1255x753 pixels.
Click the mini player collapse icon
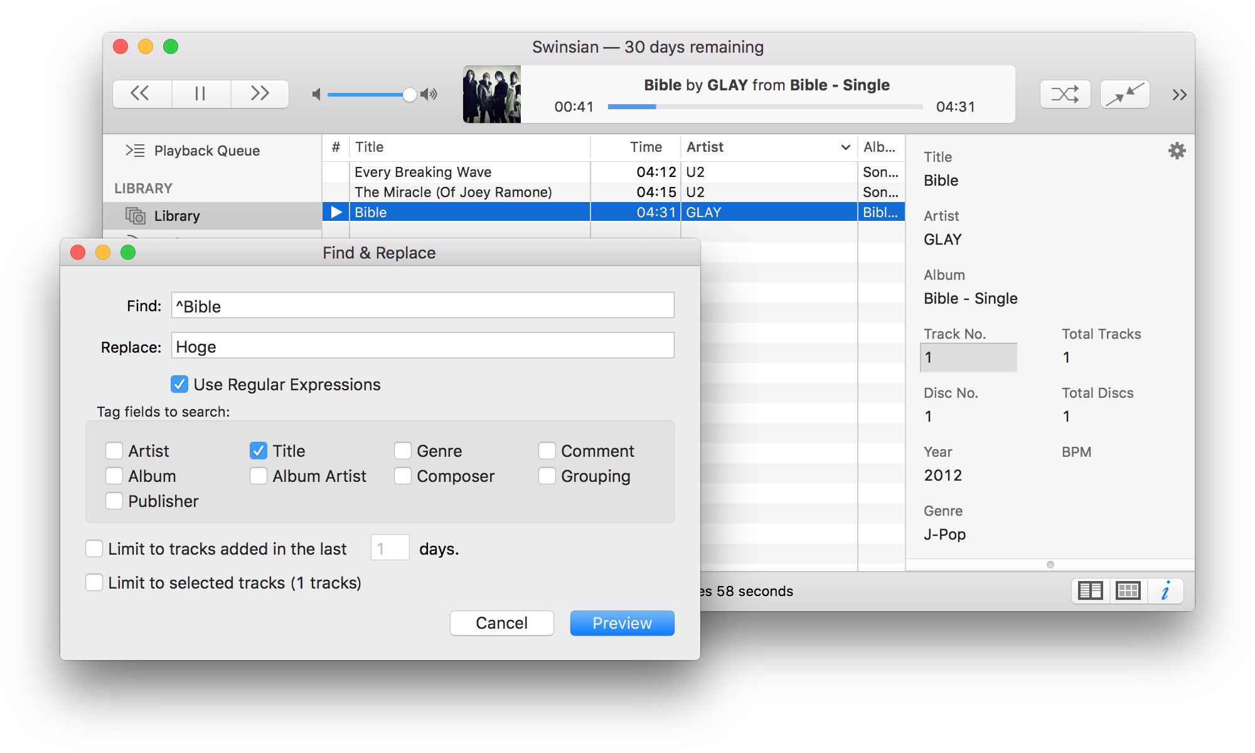[1124, 95]
